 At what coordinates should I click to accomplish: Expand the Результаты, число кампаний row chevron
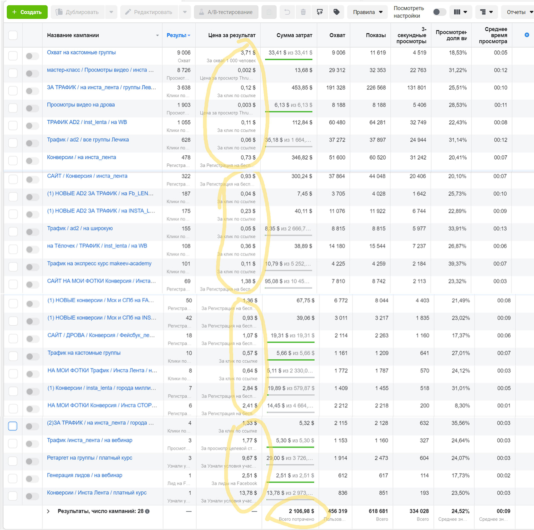pos(48,511)
